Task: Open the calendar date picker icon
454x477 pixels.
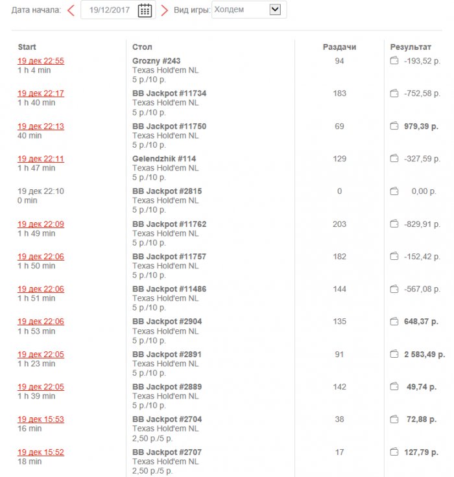Action: (x=145, y=10)
